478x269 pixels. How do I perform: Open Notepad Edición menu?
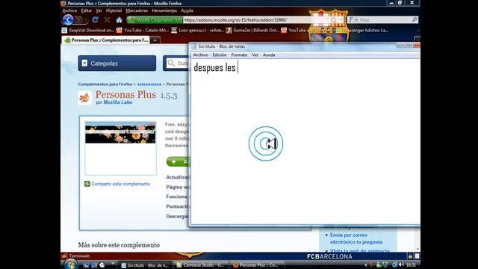tap(220, 55)
